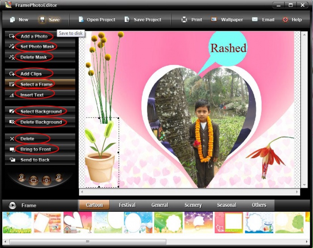Click the zoom out magnifier icon

[59, 177]
